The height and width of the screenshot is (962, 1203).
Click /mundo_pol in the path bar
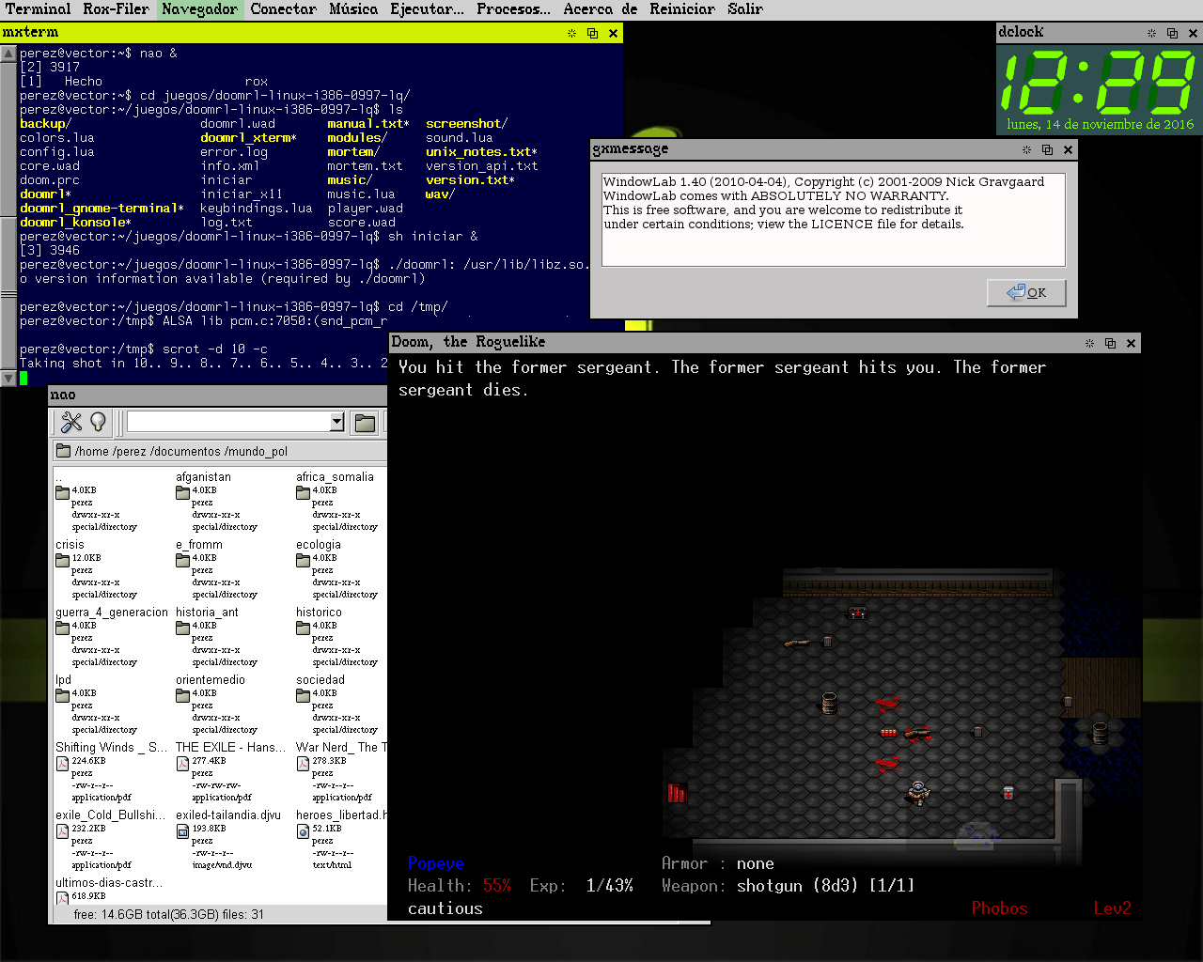(256, 451)
